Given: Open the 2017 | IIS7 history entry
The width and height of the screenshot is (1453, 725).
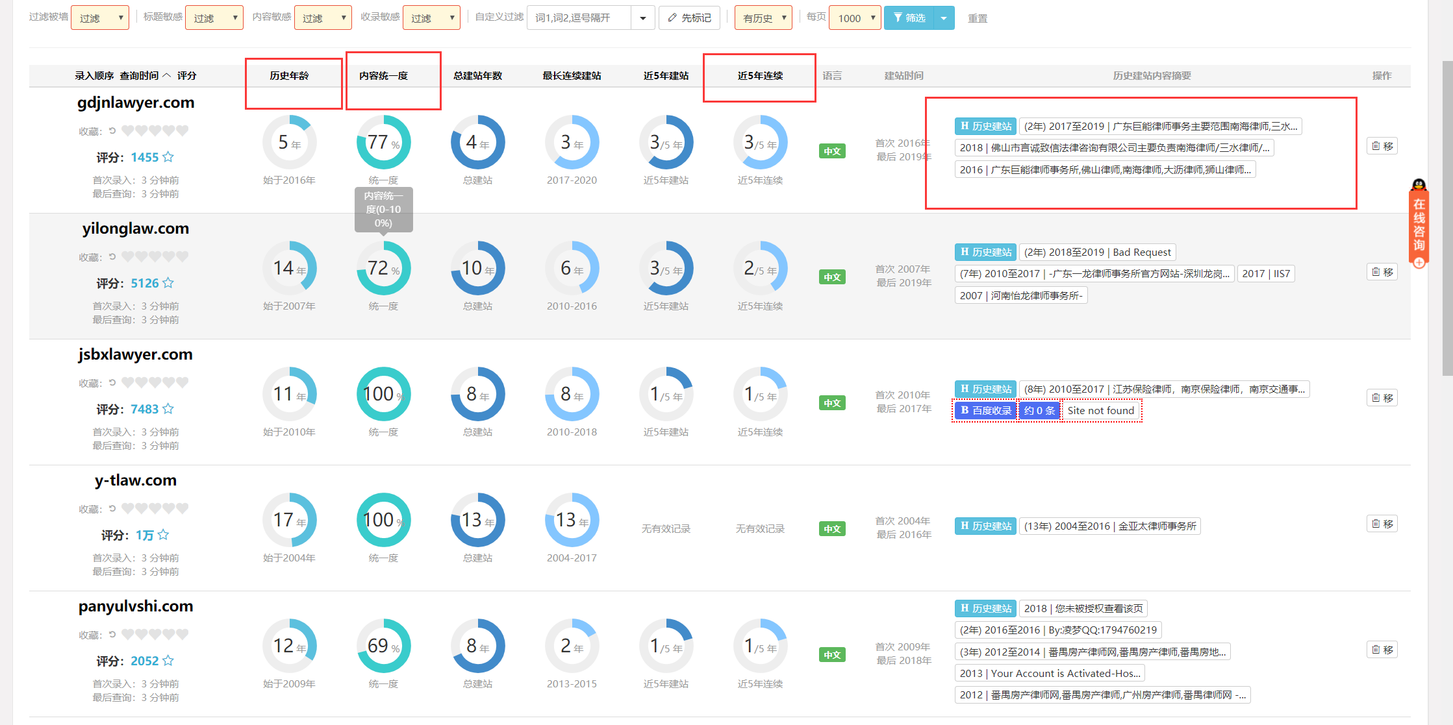Looking at the screenshot, I should (1266, 274).
